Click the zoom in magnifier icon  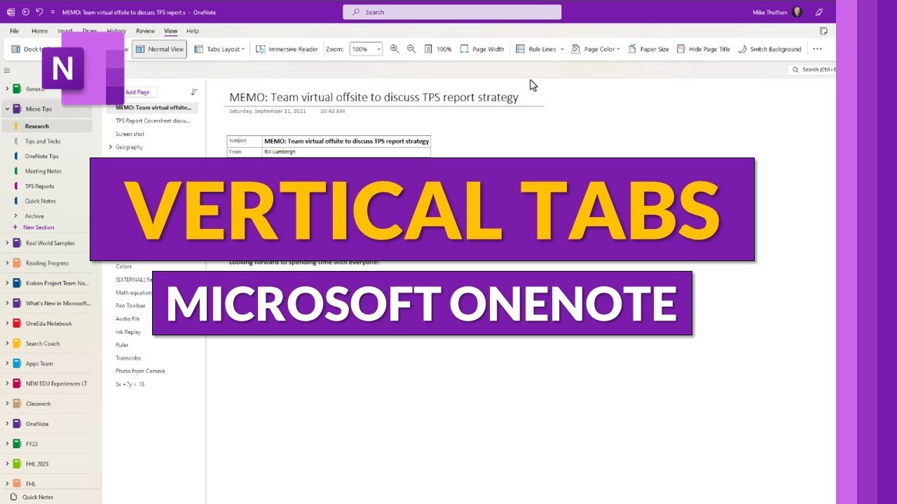point(395,49)
